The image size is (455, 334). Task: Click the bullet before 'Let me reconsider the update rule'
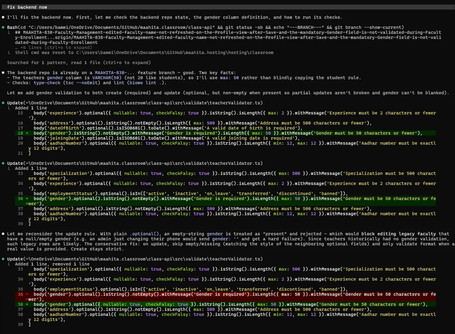pyautogui.click(x=3, y=234)
